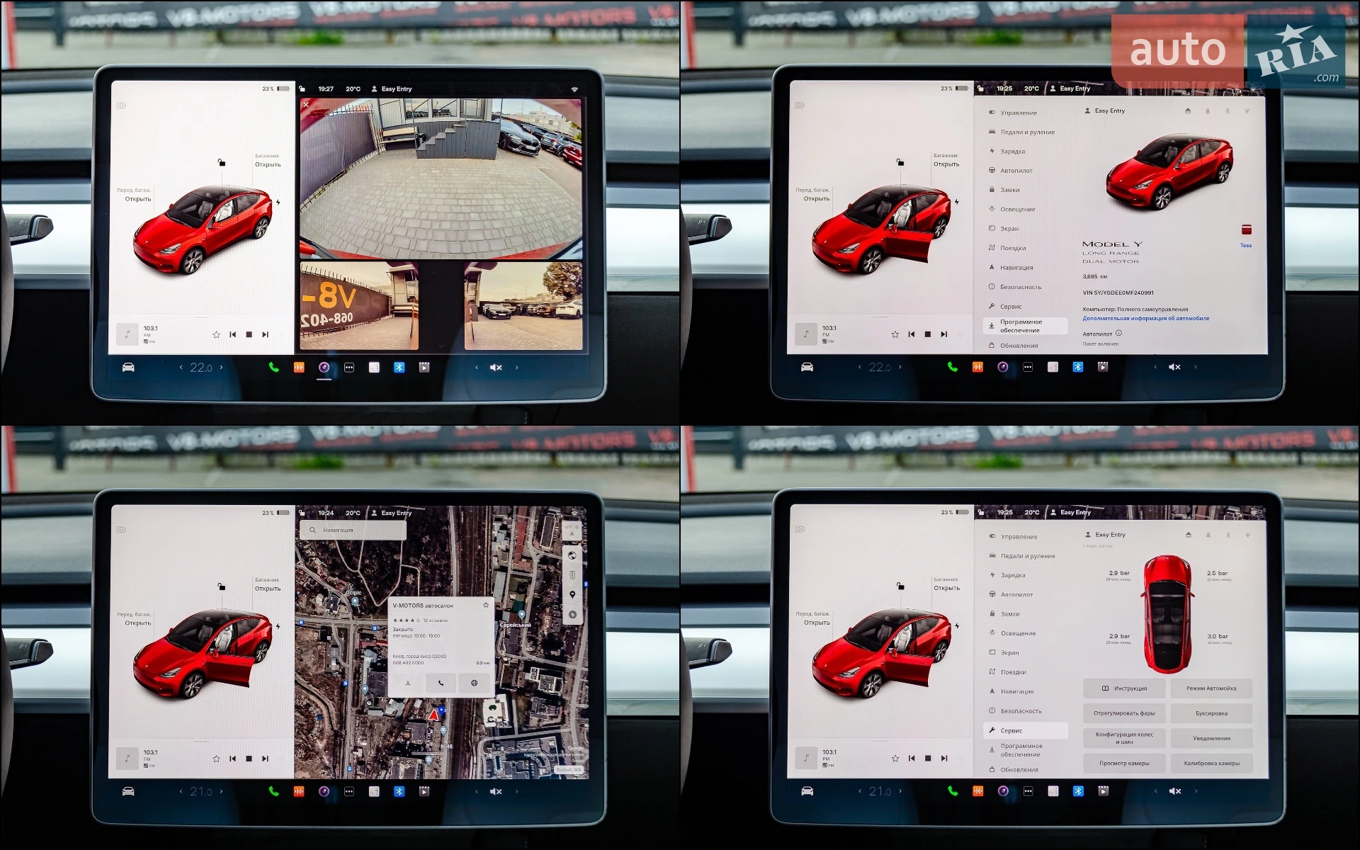Viewport: 1360px width, 850px height.
Task: Tap navigate arrow button in V-MOTORS card
Action: point(408,683)
